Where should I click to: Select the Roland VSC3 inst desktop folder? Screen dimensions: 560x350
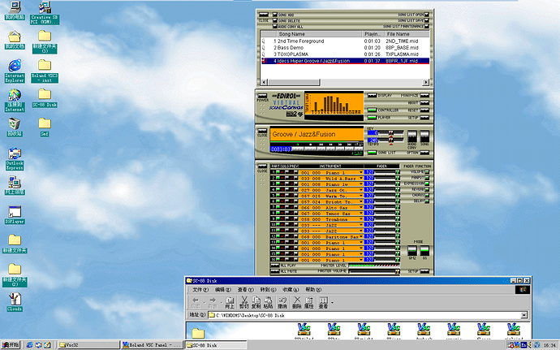45,71
